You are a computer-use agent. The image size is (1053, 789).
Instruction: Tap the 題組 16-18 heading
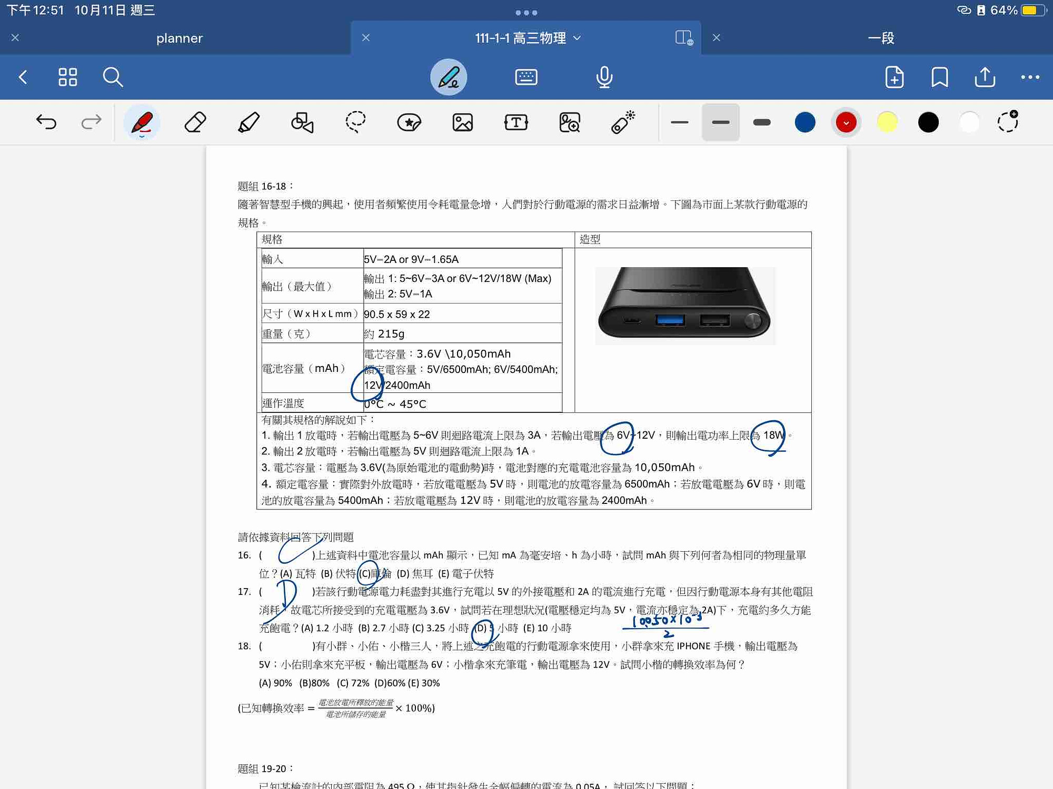coord(265,186)
